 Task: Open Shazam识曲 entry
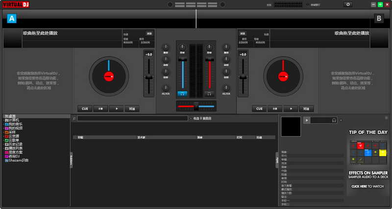pyautogui.click(x=17, y=160)
